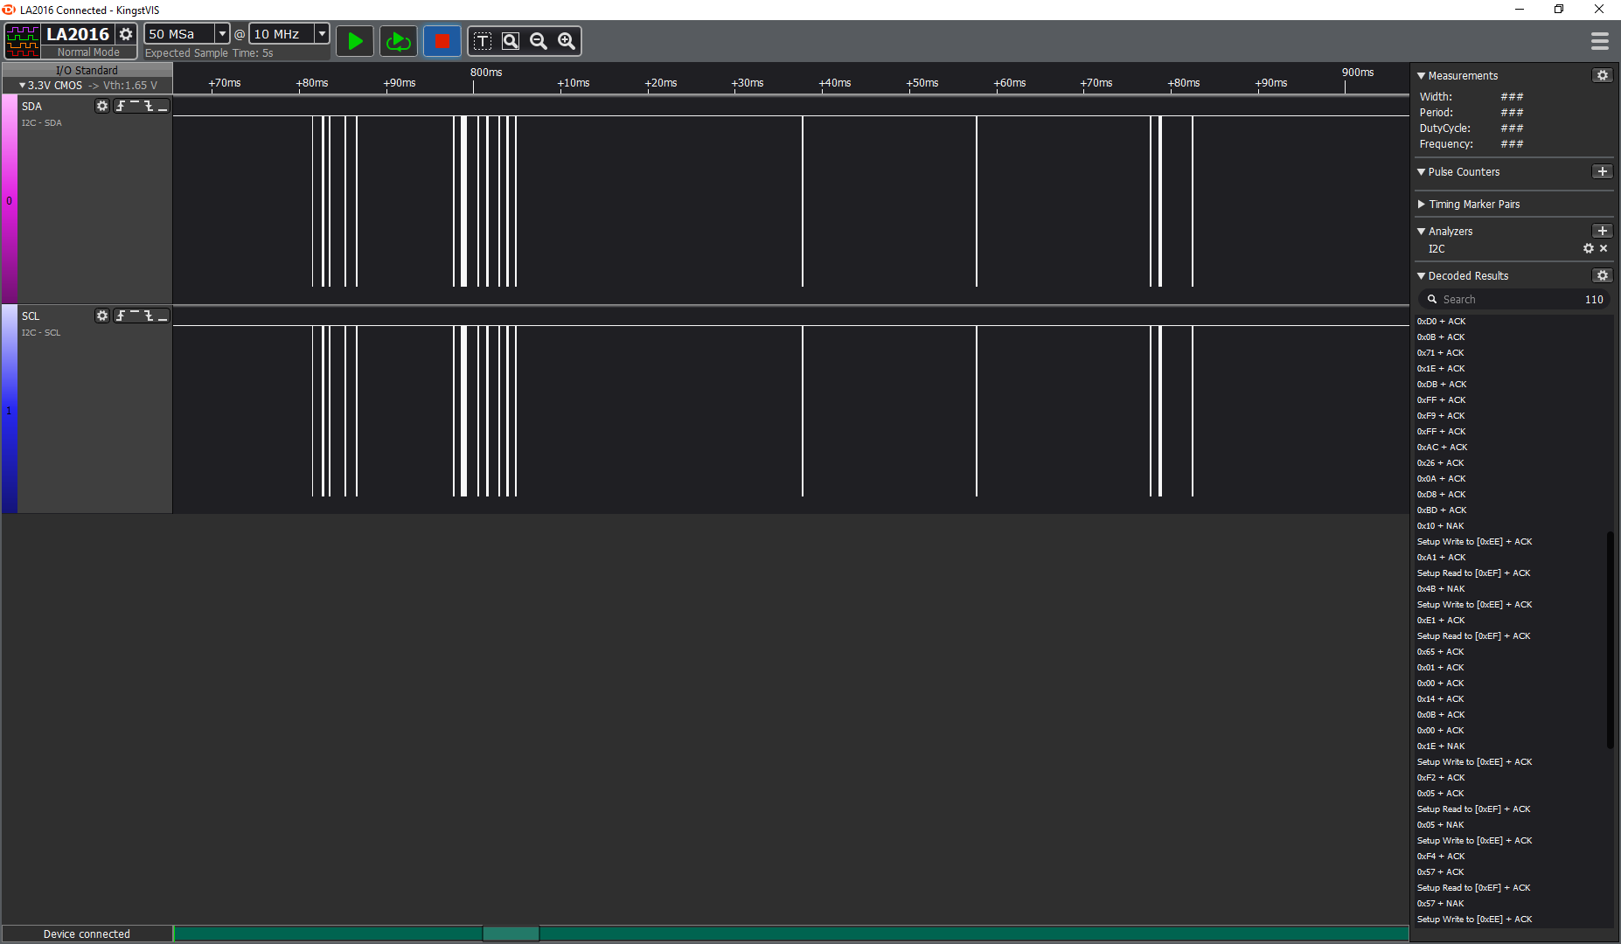Screen dimensions: 1621x944
Task: Open LA2016 device settings gear
Action: click(x=126, y=34)
